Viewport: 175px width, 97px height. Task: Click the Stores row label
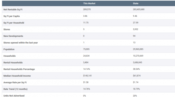click(x=7, y=29)
